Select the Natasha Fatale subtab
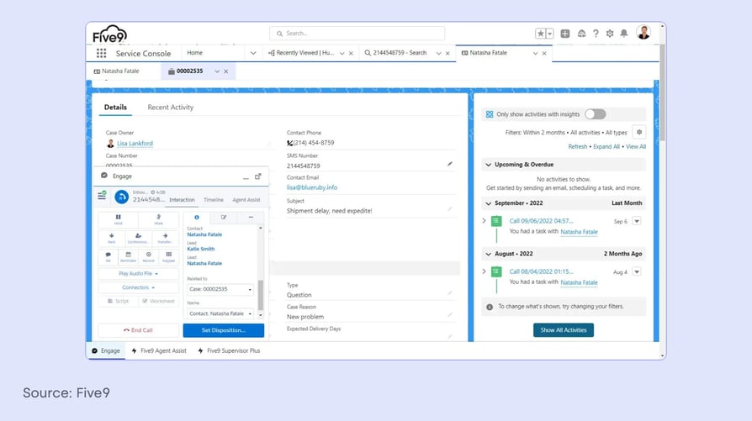Screen dimensions: 752x421 (x=117, y=71)
